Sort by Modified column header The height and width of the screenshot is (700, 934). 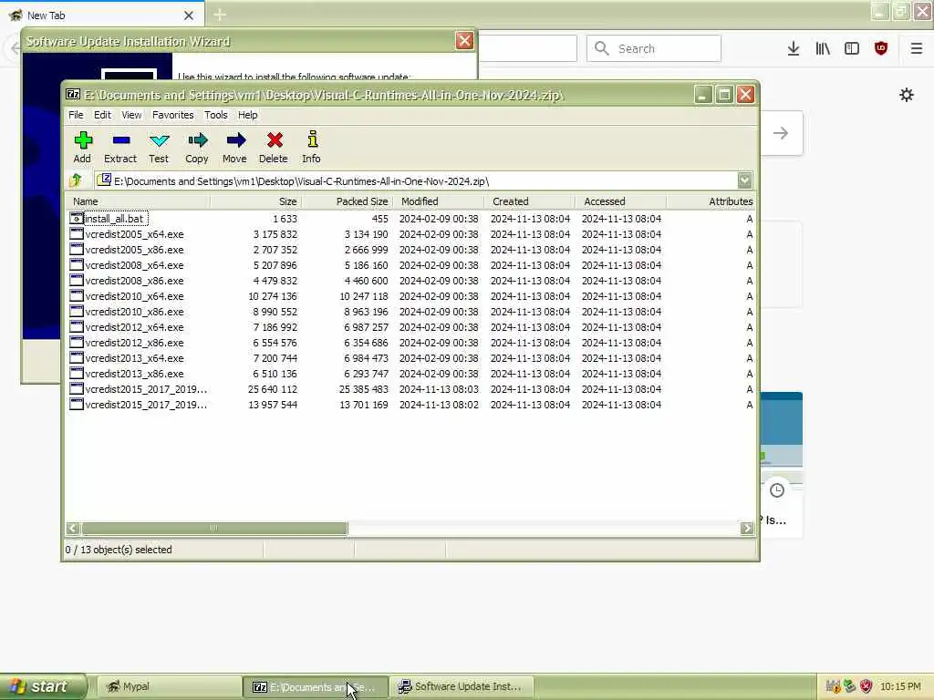point(439,201)
